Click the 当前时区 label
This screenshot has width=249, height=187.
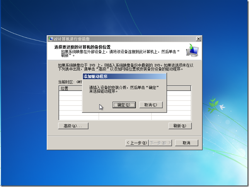pos(66,82)
